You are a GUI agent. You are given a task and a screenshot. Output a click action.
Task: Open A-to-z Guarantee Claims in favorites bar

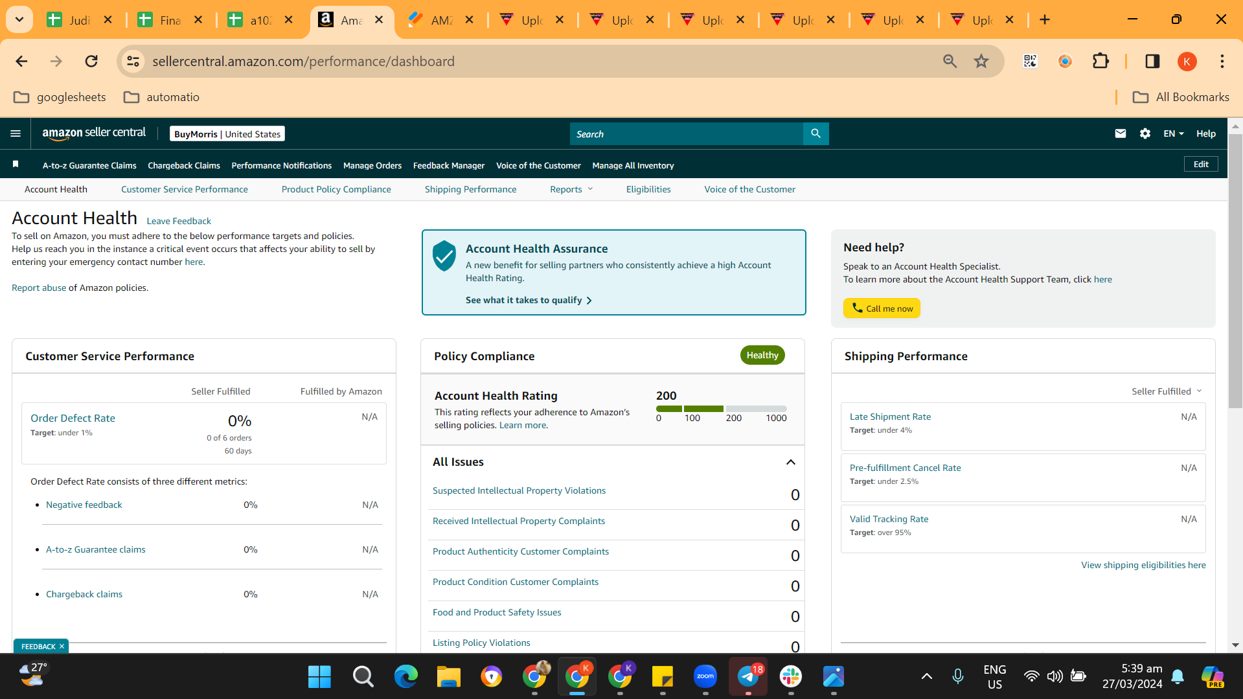[x=89, y=165]
